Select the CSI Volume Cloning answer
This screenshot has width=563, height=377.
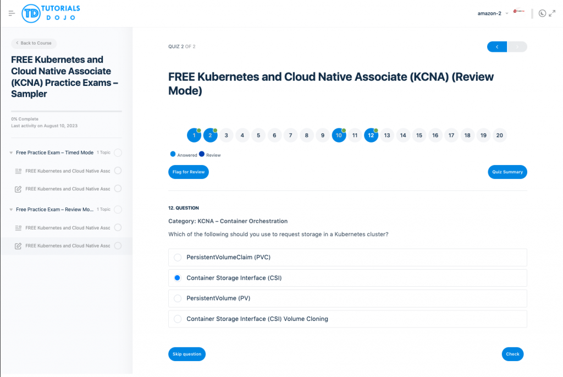347,319
